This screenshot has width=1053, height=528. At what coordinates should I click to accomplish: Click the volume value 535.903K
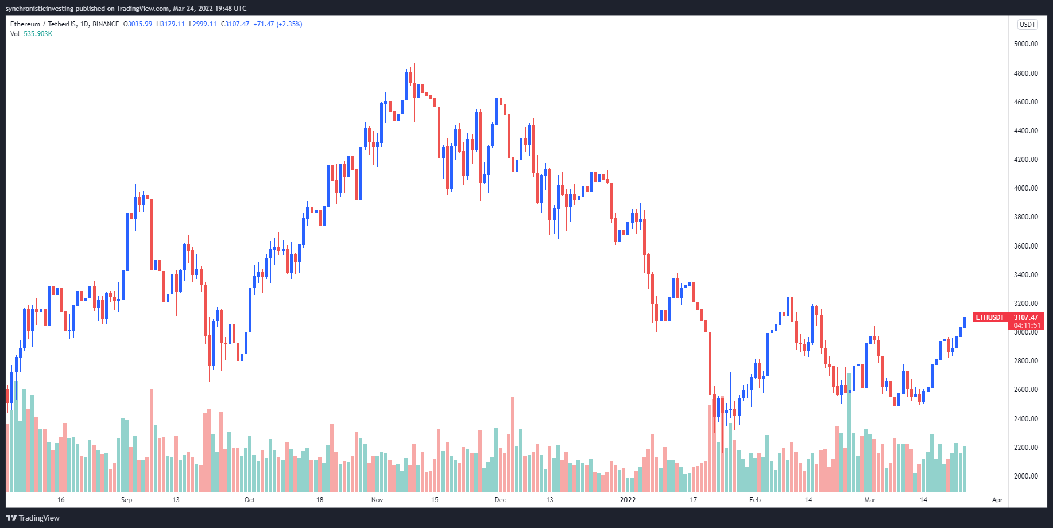pyautogui.click(x=38, y=34)
